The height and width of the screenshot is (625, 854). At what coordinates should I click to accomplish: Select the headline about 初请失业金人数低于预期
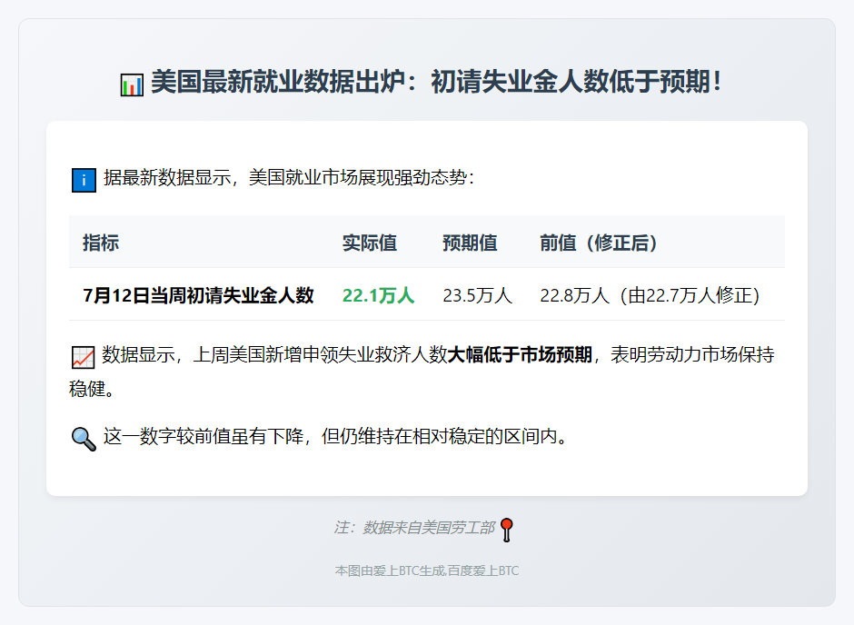[x=436, y=82]
